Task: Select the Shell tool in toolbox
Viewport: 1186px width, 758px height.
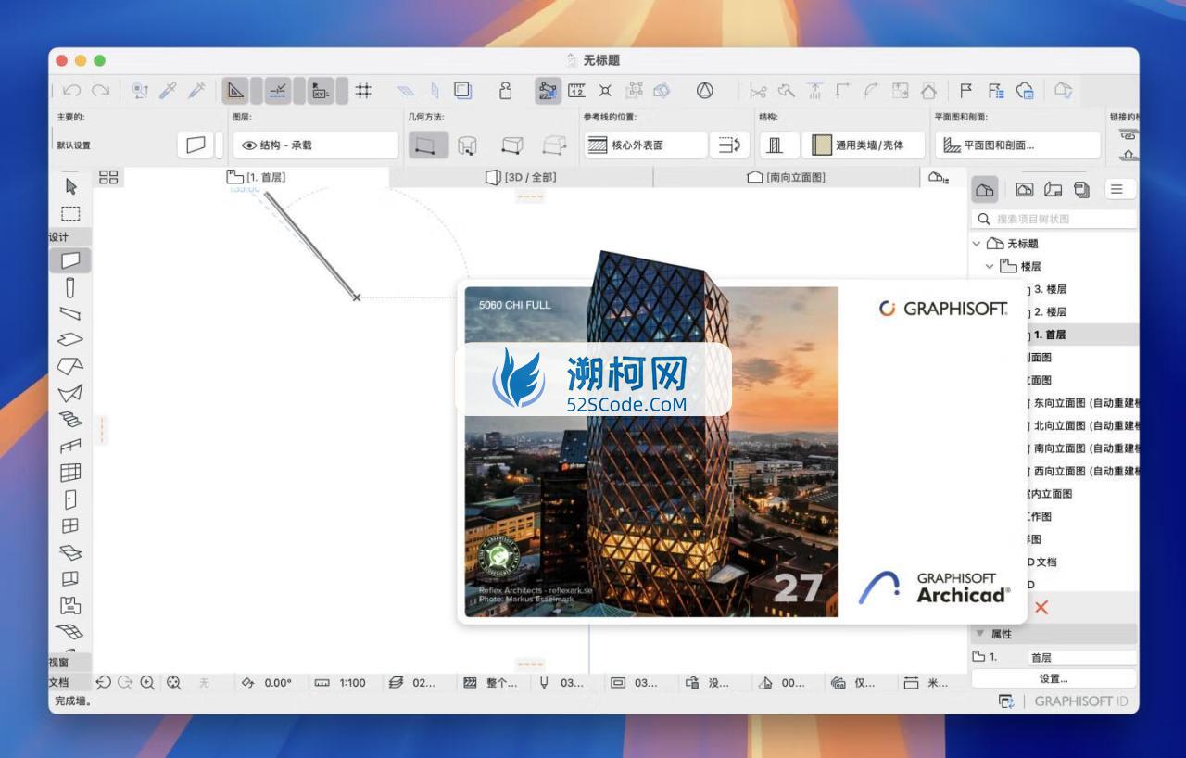Action: point(70,392)
